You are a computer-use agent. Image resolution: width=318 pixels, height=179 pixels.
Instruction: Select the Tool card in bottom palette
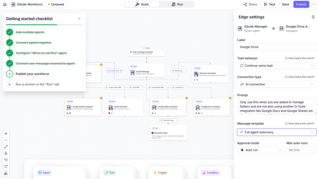point(117,173)
